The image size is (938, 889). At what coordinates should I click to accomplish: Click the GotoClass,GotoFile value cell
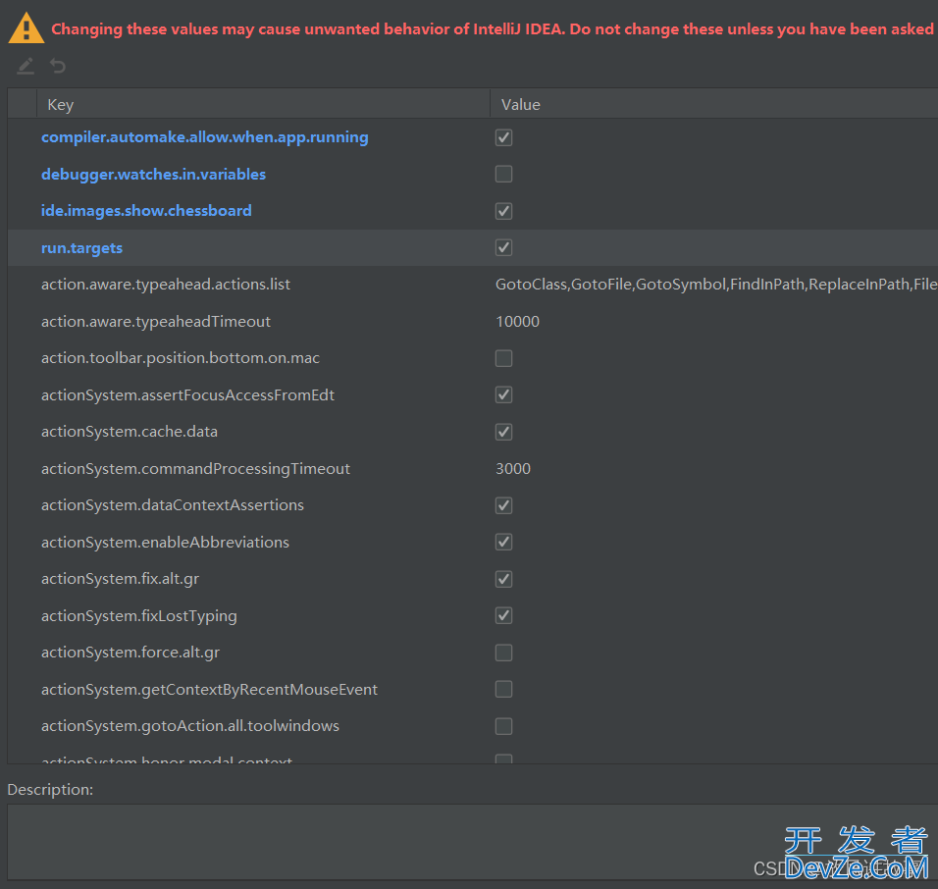pyautogui.click(x=716, y=285)
